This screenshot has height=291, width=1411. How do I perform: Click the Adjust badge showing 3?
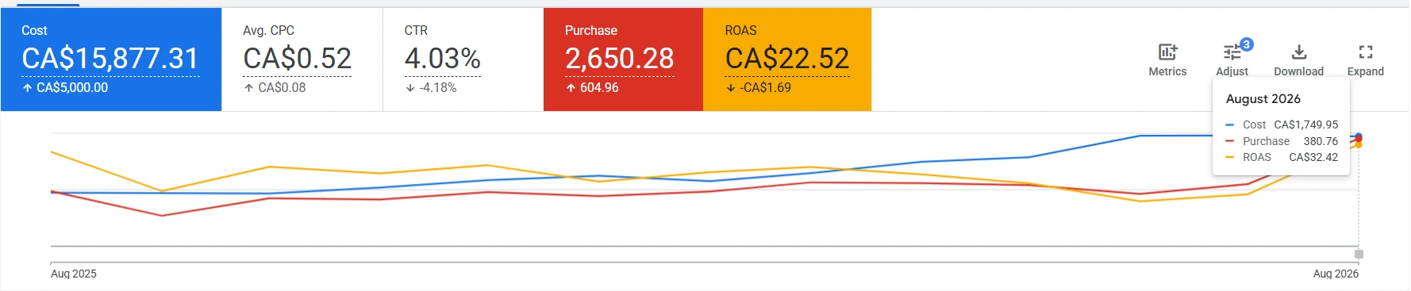tap(1247, 44)
